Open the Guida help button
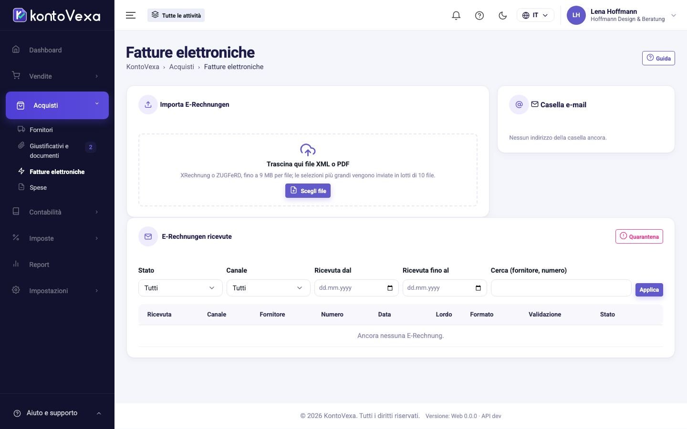 click(658, 58)
